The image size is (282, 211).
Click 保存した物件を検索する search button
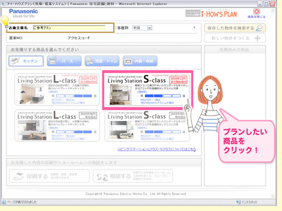[235, 28]
